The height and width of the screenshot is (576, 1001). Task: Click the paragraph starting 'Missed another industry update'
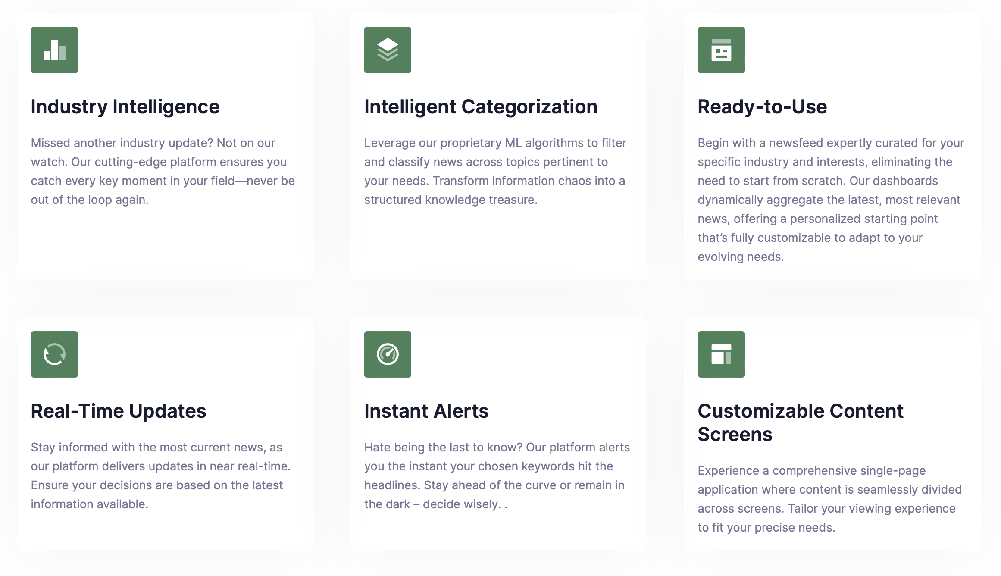163,171
